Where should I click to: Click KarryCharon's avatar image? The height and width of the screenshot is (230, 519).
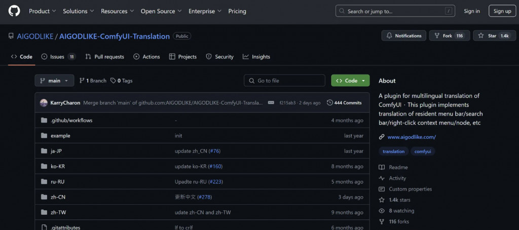point(44,103)
